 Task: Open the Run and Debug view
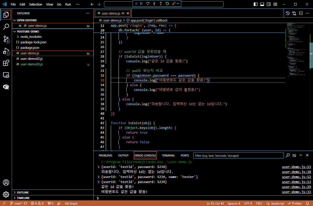coord(6,51)
